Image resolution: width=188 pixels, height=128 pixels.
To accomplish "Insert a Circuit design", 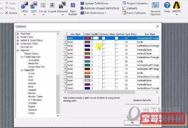I will click(x=43, y=7).
